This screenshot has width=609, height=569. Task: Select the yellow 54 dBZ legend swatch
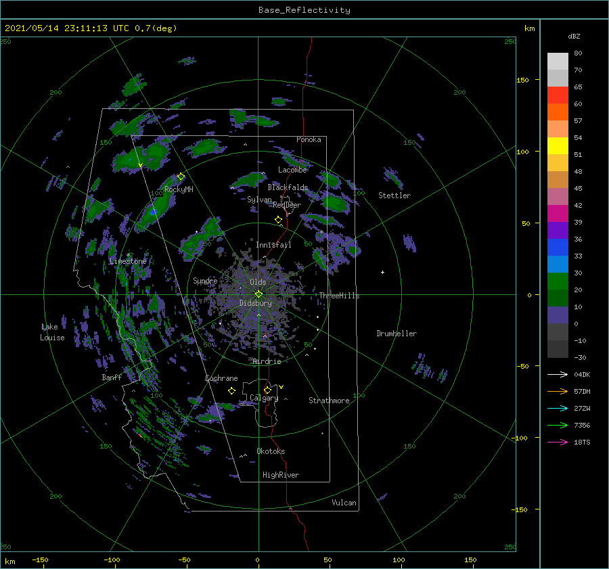(558, 146)
